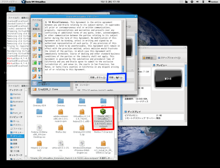This screenshot has width=220, height=168.
Task: Open illustration bookmark in sidebar
Action: pos(17,102)
